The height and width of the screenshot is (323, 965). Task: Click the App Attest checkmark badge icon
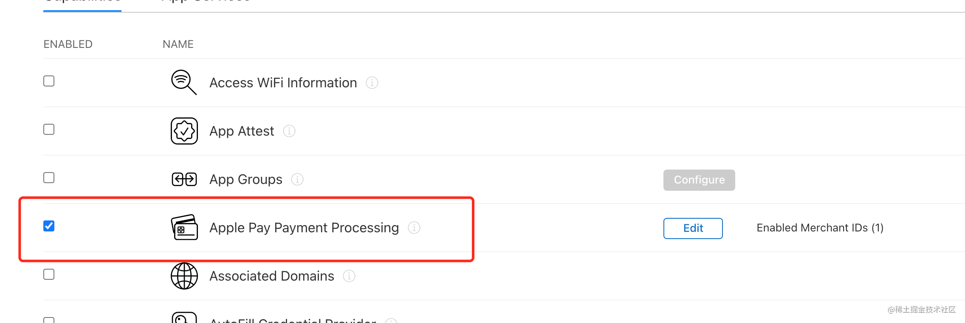(184, 131)
